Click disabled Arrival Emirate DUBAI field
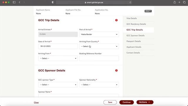188x106 pixels. [58, 34]
